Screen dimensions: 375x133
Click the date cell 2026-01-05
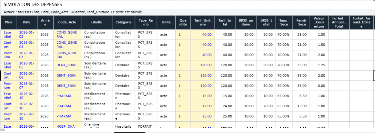tap(26, 65)
